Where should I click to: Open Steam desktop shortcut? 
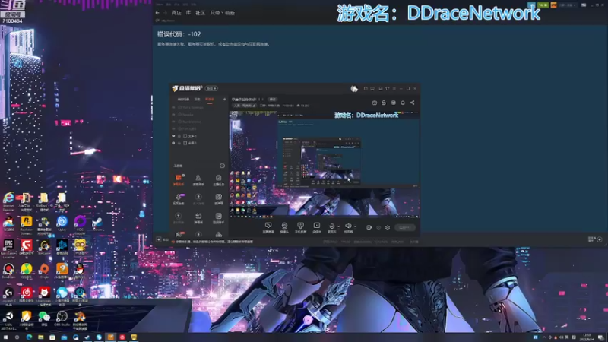coord(98,224)
